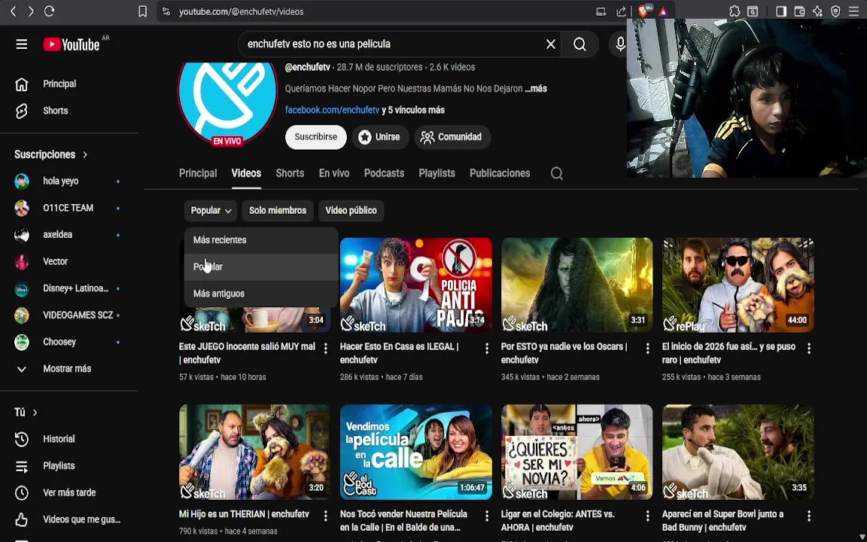The image size is (867, 542).
Task: Open Leo AI sparkle icon
Action: [x=818, y=11]
